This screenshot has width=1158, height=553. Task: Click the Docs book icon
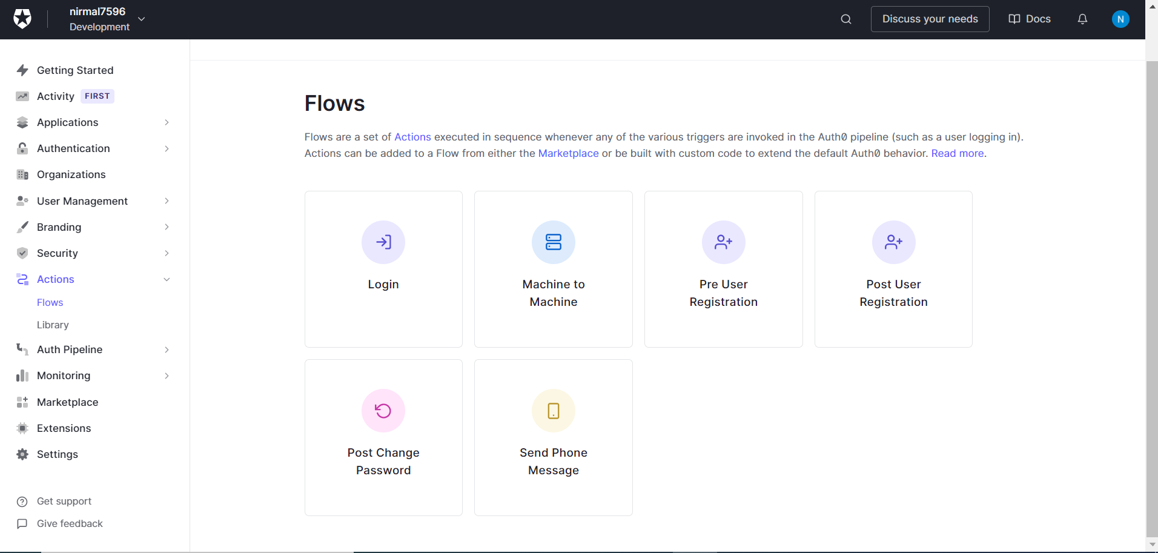[1014, 19]
